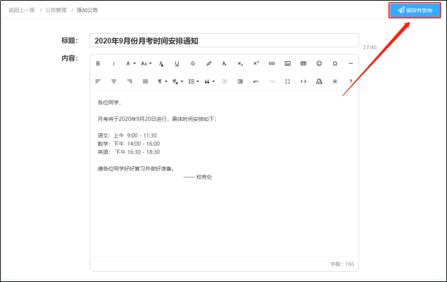This screenshot has height=282, width=447.
Task: Undo the last edit
Action: tap(256, 81)
